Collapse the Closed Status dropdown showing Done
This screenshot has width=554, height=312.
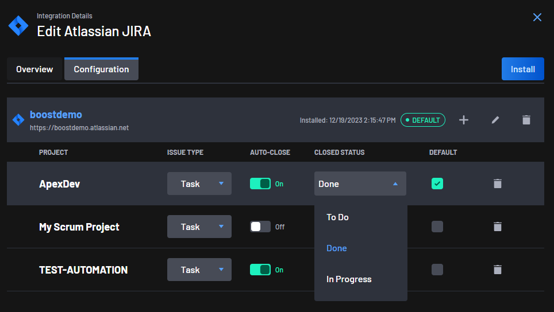[360, 184]
